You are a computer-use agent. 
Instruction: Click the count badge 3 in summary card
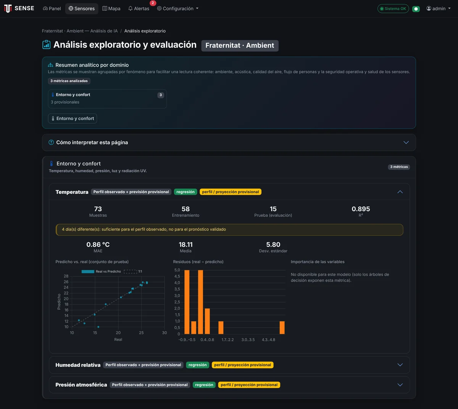(161, 95)
